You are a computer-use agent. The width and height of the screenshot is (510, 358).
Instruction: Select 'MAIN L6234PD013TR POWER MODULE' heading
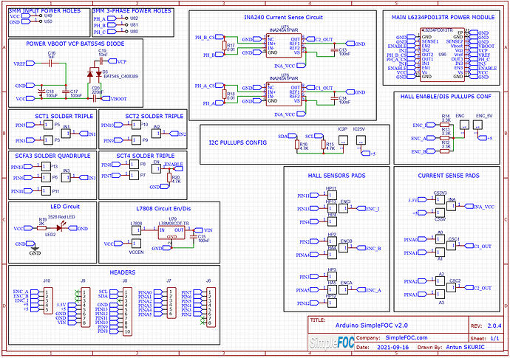pos(443,17)
